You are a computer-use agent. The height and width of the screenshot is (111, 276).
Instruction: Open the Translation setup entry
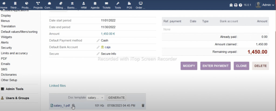click(8, 26)
